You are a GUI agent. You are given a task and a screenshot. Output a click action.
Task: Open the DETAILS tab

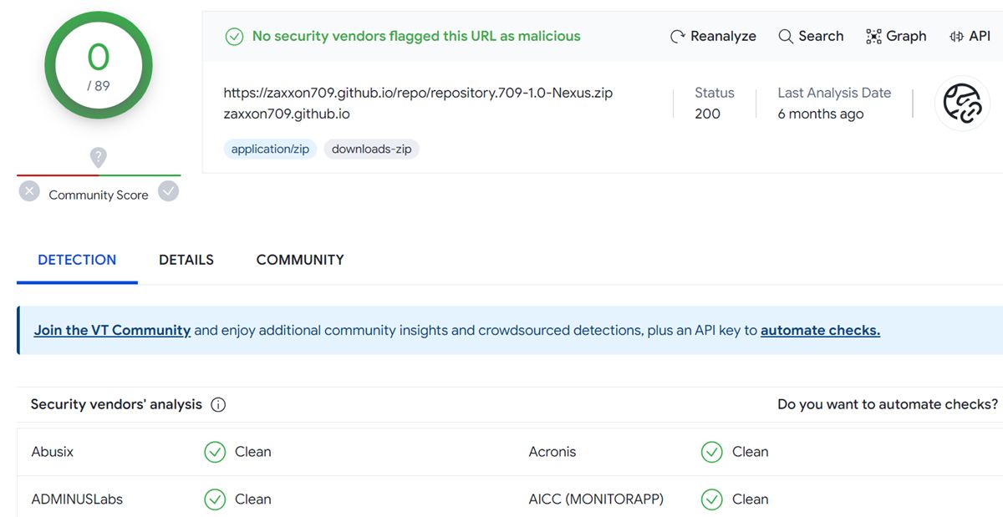[x=186, y=260]
